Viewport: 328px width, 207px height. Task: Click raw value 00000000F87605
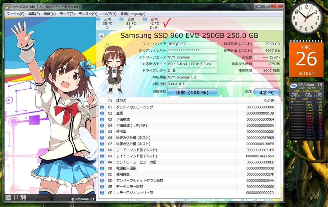point(260,138)
